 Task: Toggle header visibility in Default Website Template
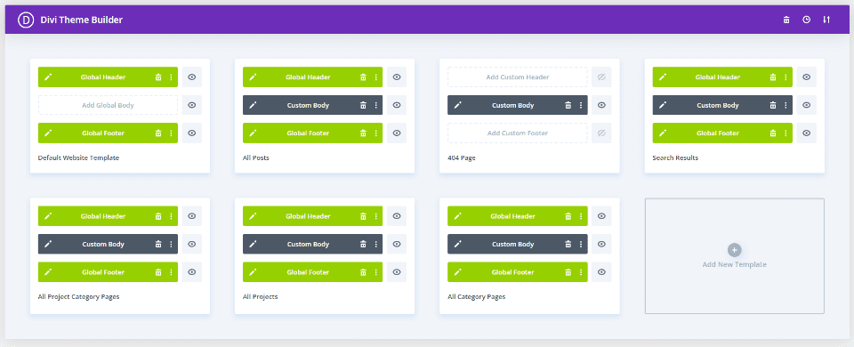coord(192,77)
